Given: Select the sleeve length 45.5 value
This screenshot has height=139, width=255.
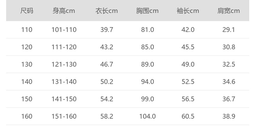Looking at the screenshot, I should coord(188,47).
